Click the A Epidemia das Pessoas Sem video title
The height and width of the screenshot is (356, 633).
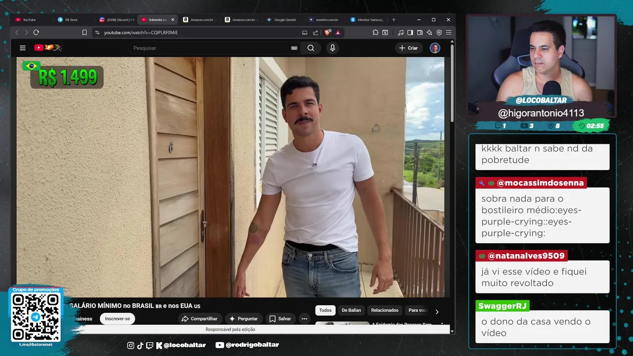click(x=402, y=324)
